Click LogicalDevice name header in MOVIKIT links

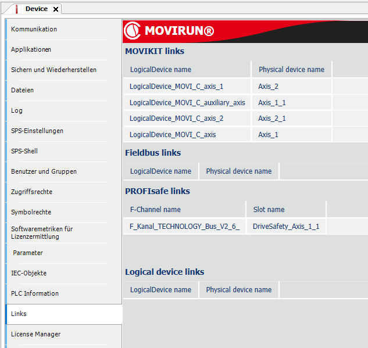point(187,69)
